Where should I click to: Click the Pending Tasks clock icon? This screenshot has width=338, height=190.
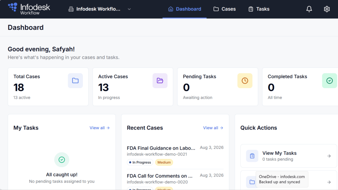click(245, 81)
